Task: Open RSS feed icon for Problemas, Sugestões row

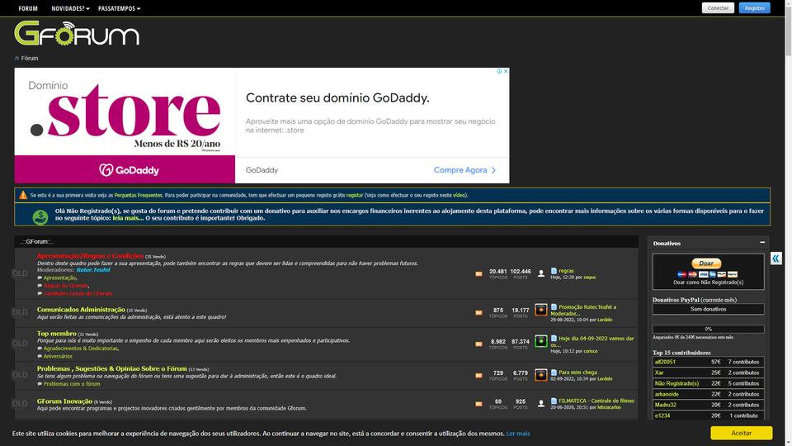Action: pos(478,375)
